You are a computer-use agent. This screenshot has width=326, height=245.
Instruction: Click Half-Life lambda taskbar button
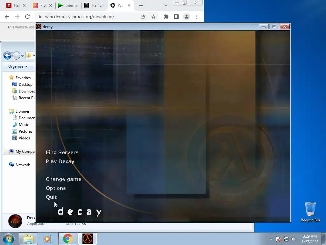[x=88, y=239]
